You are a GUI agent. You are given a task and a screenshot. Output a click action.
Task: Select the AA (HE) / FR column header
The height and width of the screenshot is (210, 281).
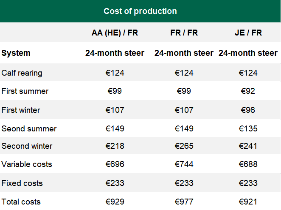(x=115, y=33)
